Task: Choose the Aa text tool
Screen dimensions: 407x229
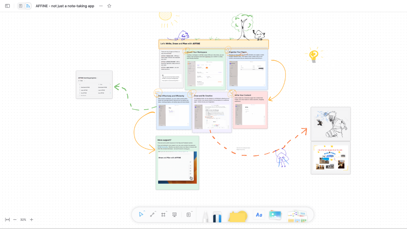Action: click(x=259, y=215)
